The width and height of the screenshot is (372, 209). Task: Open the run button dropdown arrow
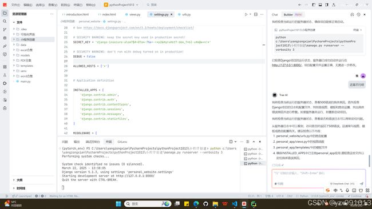coord(250,14)
